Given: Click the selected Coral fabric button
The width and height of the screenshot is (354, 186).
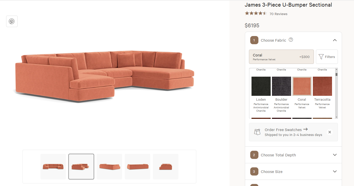Looking at the screenshot, I should tap(281, 57).
